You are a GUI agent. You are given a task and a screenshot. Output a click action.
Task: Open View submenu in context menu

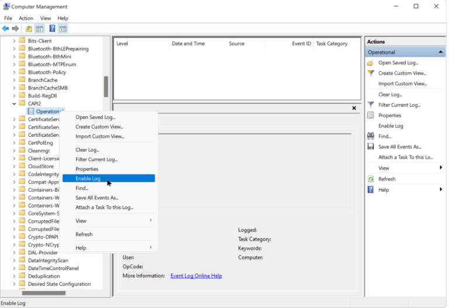[x=109, y=221]
